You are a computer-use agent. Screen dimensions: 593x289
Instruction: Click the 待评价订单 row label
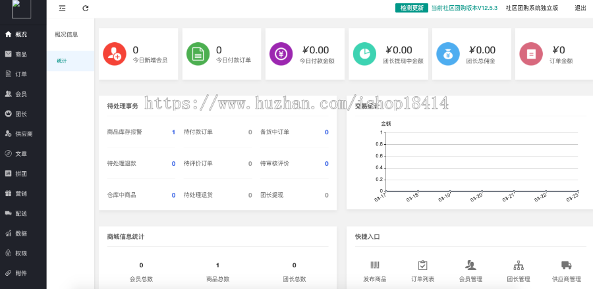198,163
